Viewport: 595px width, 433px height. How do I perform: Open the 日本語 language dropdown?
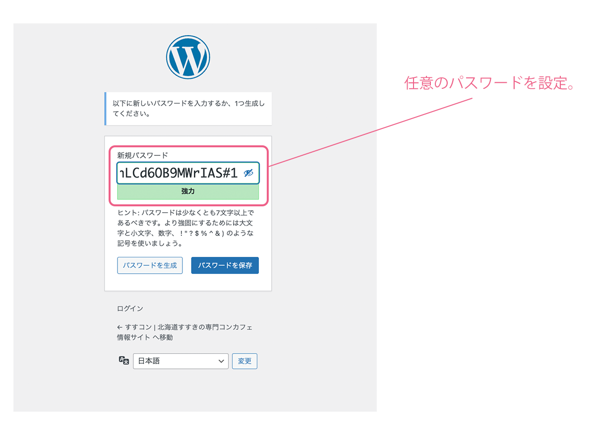coord(180,361)
